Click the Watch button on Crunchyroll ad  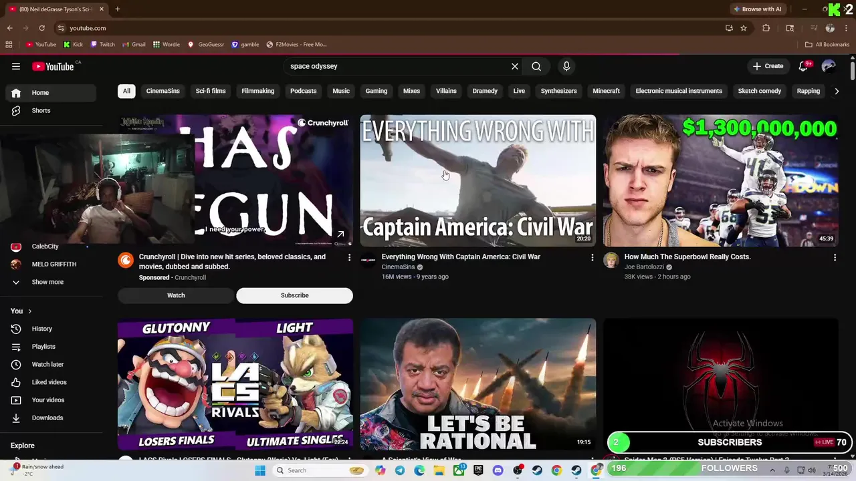pos(176,295)
